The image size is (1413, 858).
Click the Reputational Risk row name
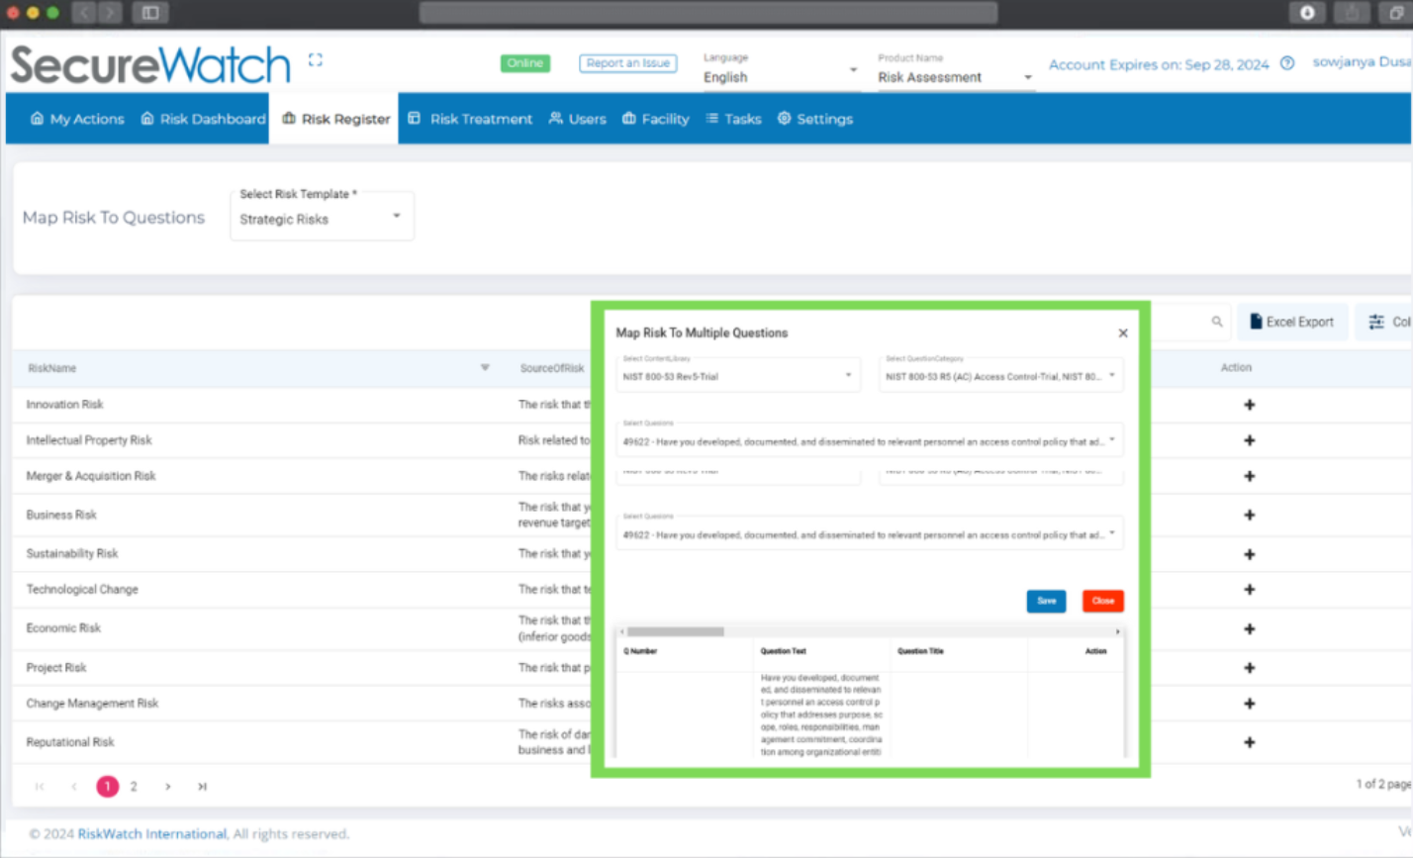[x=70, y=742]
